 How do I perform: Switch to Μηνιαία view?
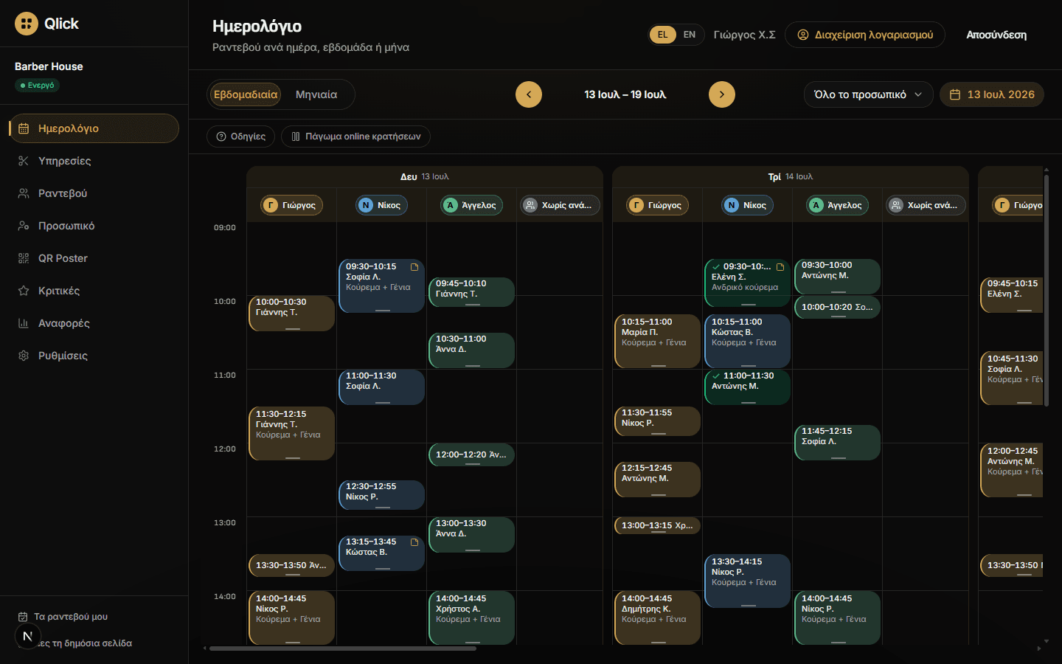316,94
